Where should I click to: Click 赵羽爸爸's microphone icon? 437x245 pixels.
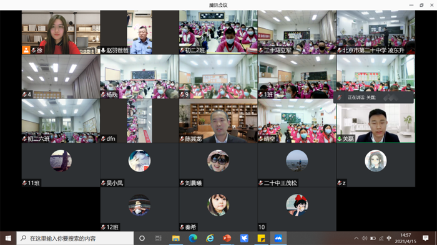(104, 50)
